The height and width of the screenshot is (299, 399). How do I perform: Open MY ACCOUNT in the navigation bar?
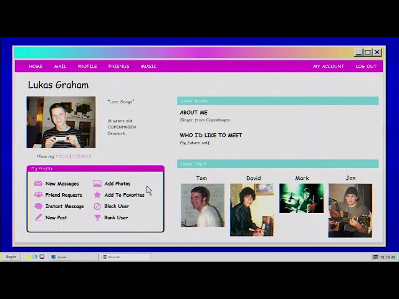(x=329, y=67)
